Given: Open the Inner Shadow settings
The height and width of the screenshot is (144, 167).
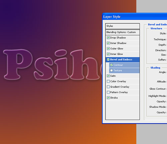Looking at the screenshot, I should 118,43.
